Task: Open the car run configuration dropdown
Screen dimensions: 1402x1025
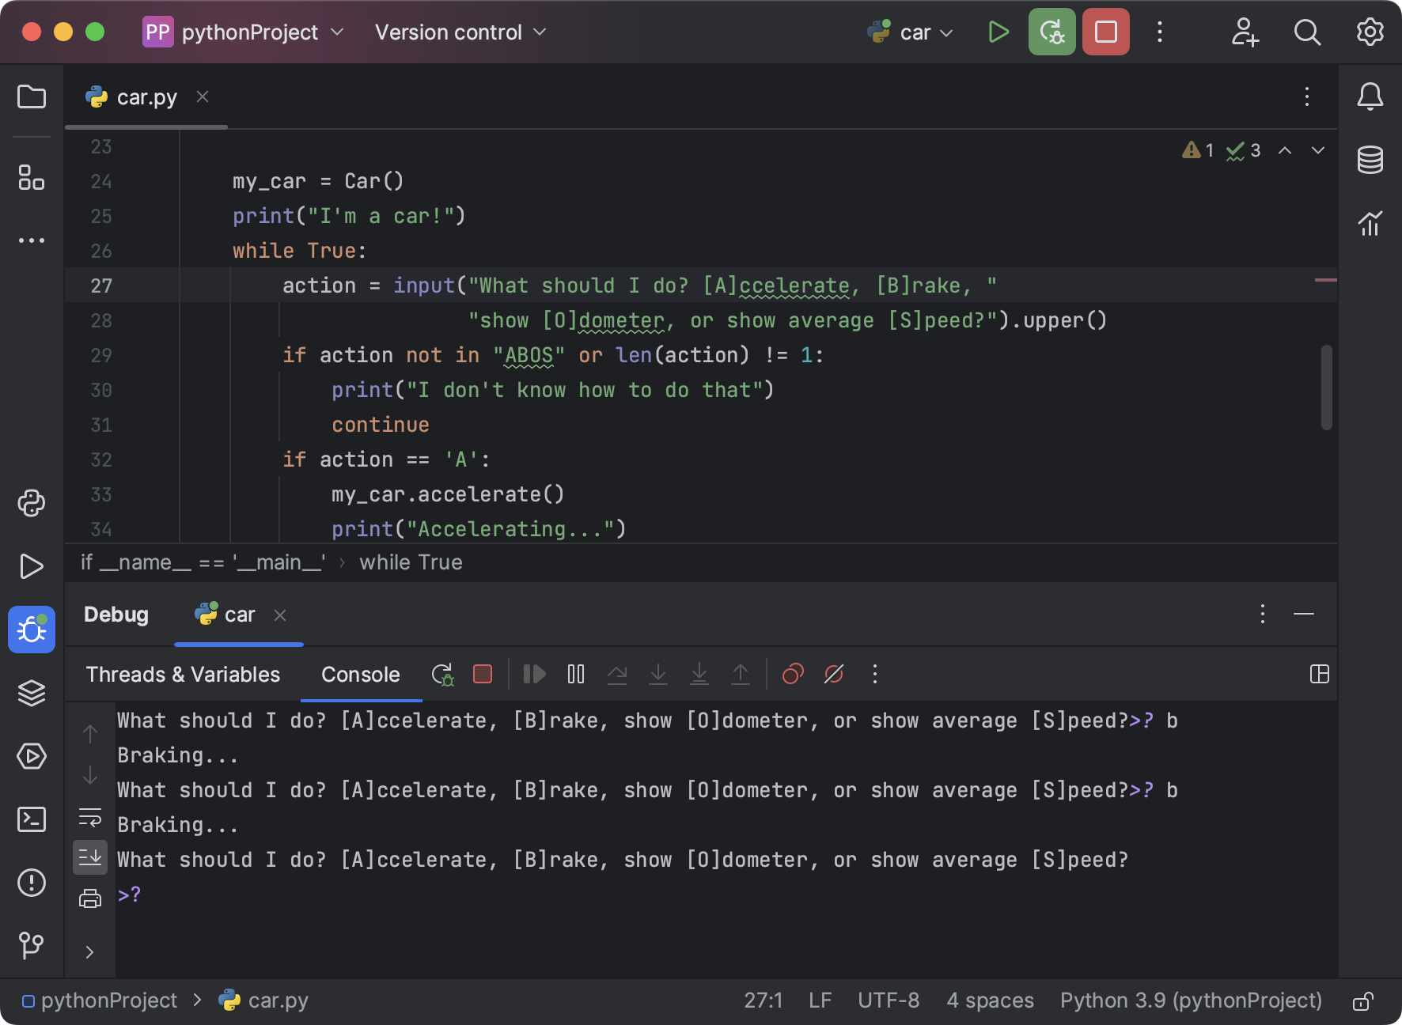Action: [910, 32]
